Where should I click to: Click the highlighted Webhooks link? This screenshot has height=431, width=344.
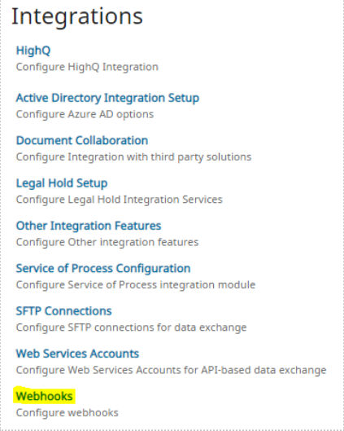pyautogui.click(x=44, y=396)
